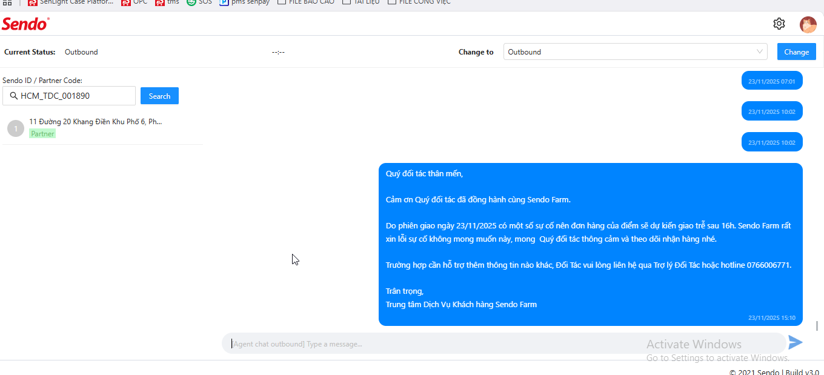Open the settings gear icon
The height and width of the screenshot is (375, 824).
779,24
